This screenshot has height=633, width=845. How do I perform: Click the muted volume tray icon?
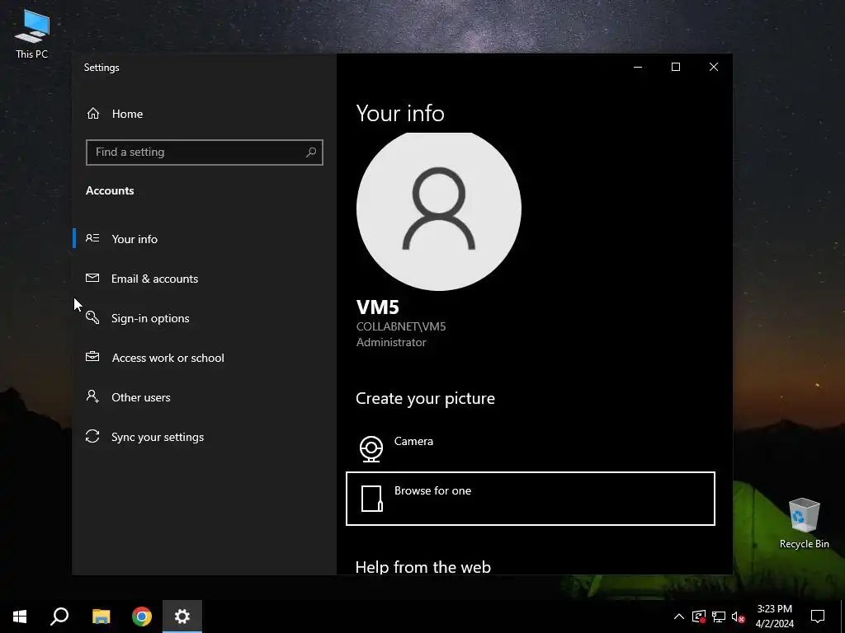pos(739,617)
